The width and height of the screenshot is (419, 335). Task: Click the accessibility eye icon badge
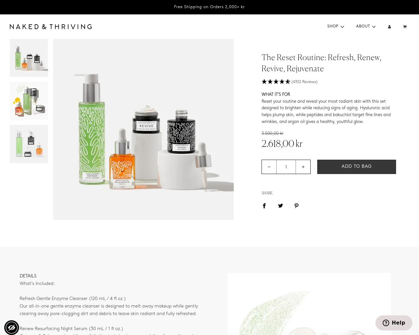[11, 327]
